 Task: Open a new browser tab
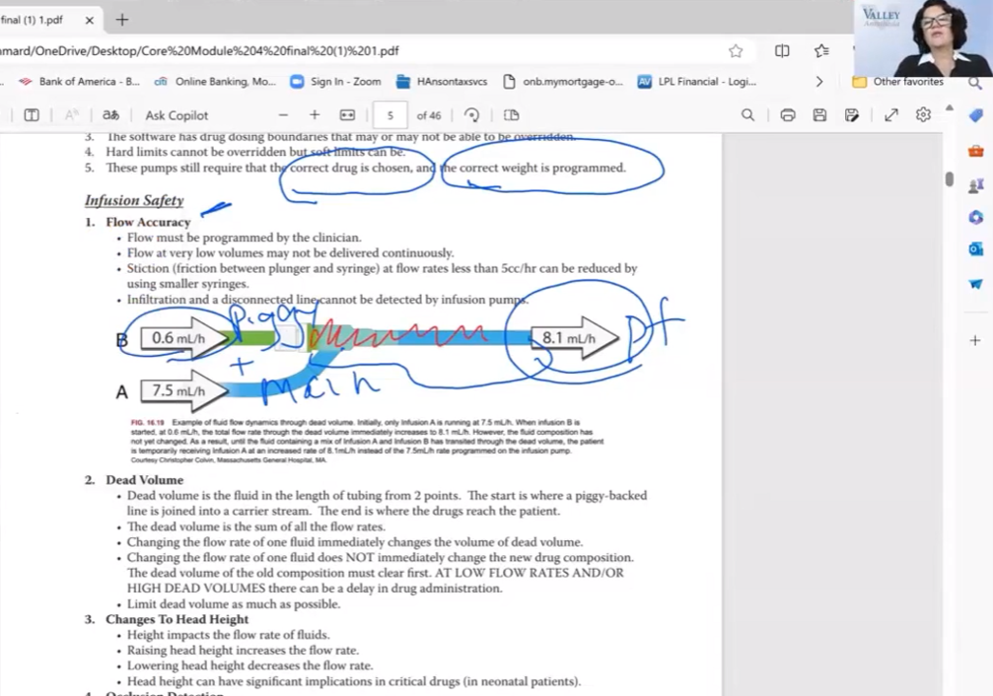pyautogui.click(x=122, y=20)
